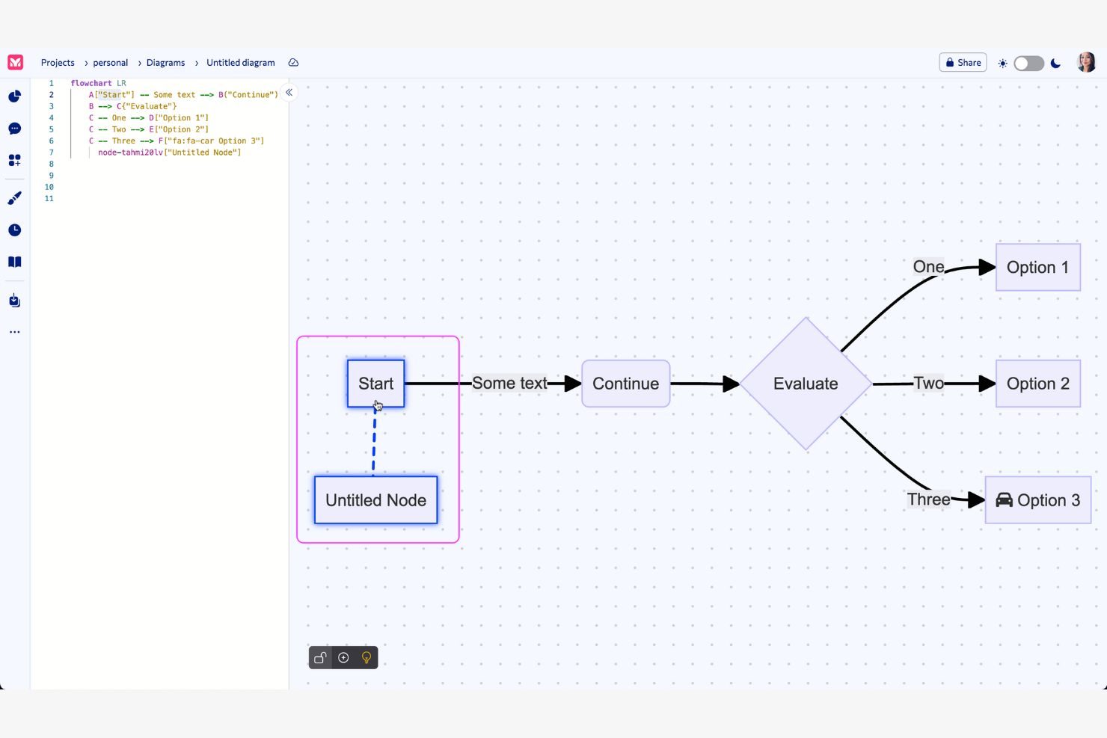This screenshot has width=1107, height=738.
Task: Navigate to Projects in the breadcrumb
Action: (x=58, y=63)
